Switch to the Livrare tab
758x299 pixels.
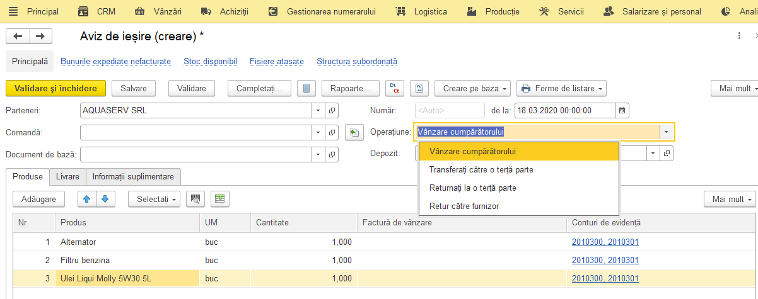(67, 177)
